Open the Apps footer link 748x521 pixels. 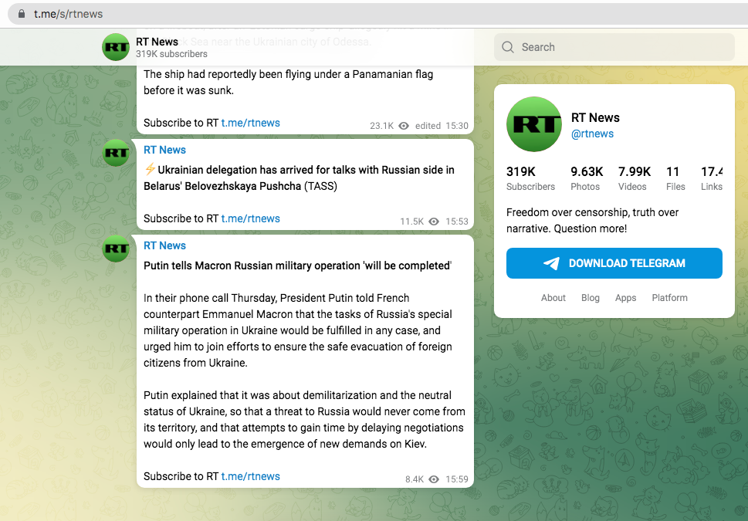(625, 298)
